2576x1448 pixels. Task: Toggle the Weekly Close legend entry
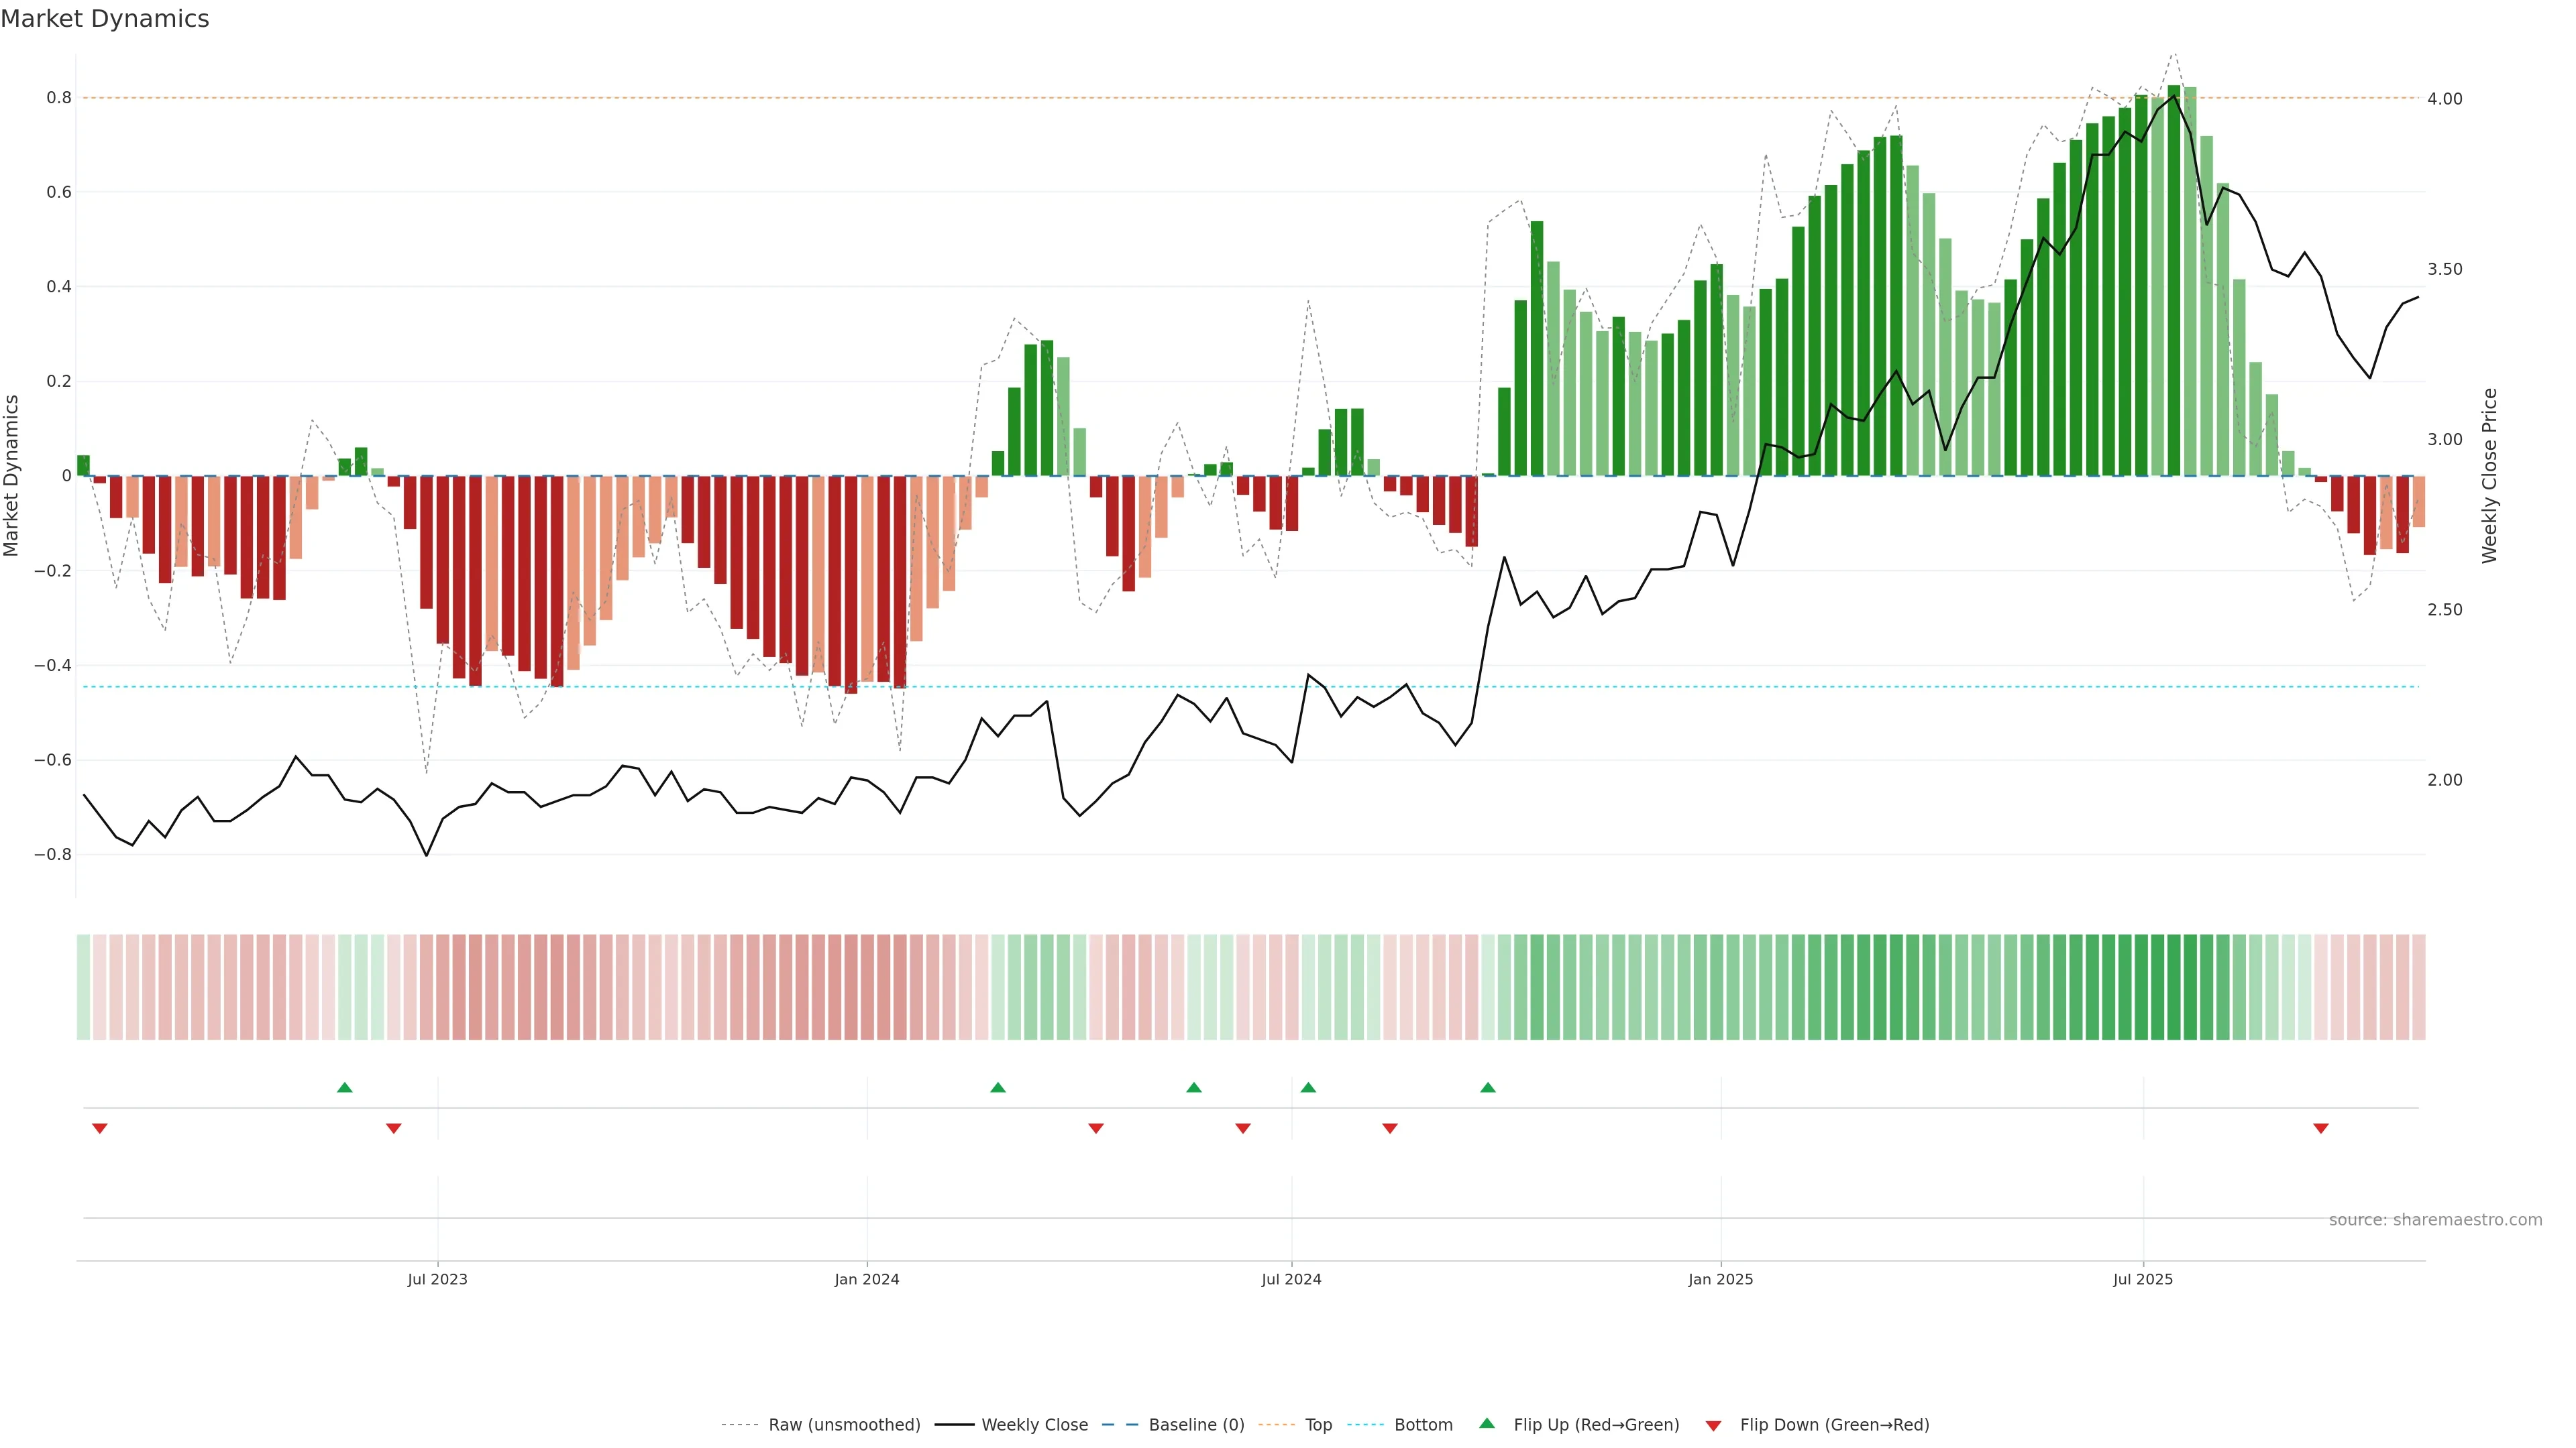click(x=1034, y=1425)
